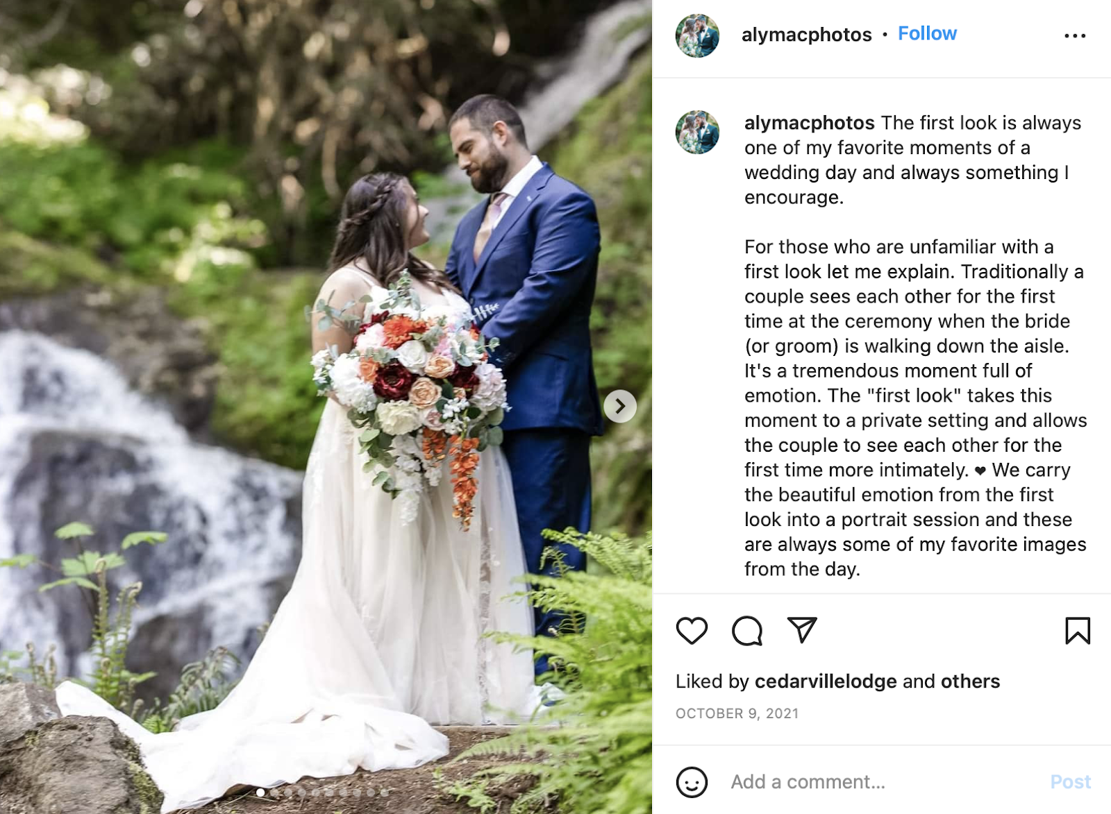
Task: Open comments via the speech bubble icon
Action: click(x=747, y=631)
